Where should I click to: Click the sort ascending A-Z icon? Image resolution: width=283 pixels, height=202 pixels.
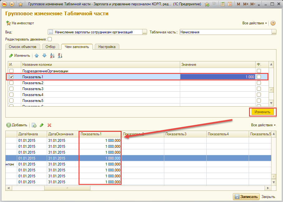click(52, 55)
